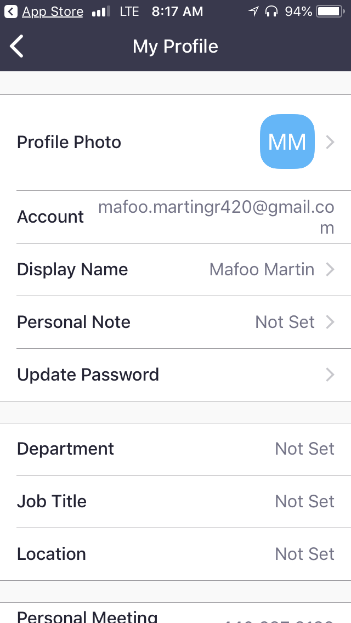351x623 pixels.
Task: Return to App Store via status bar
Action: 45,12
